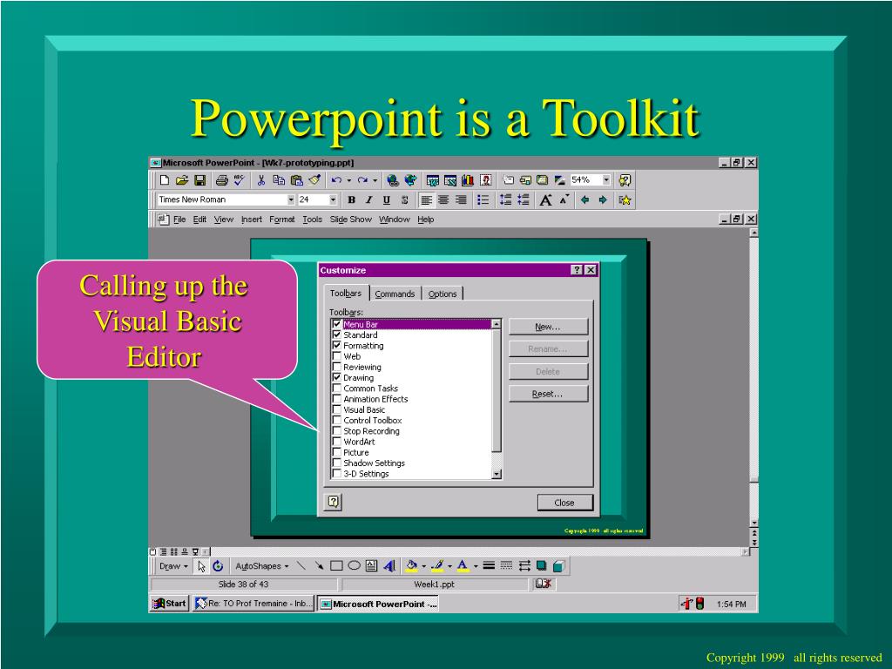
Task: Open the Draw menu dropdown
Action: [173, 566]
